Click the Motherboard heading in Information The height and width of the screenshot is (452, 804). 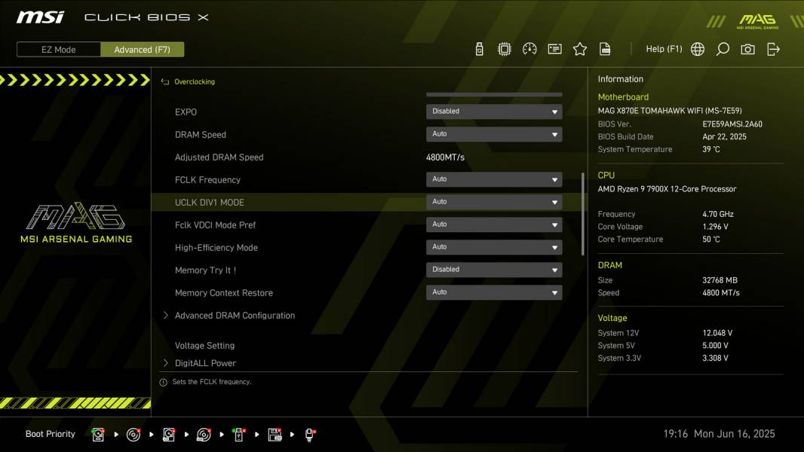[623, 96]
